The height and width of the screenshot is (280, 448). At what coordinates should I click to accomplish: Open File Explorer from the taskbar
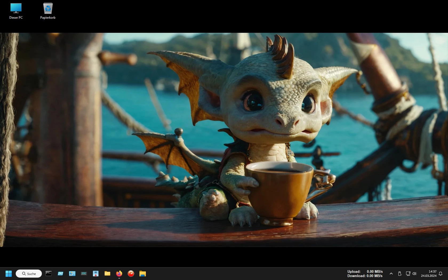click(x=143, y=273)
